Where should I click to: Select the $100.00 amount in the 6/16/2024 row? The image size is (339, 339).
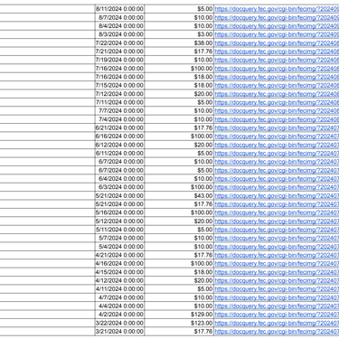tap(179, 137)
